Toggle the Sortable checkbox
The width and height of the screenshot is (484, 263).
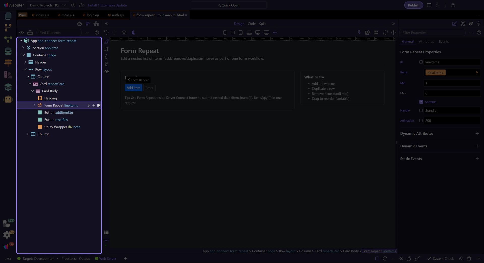coord(421,102)
